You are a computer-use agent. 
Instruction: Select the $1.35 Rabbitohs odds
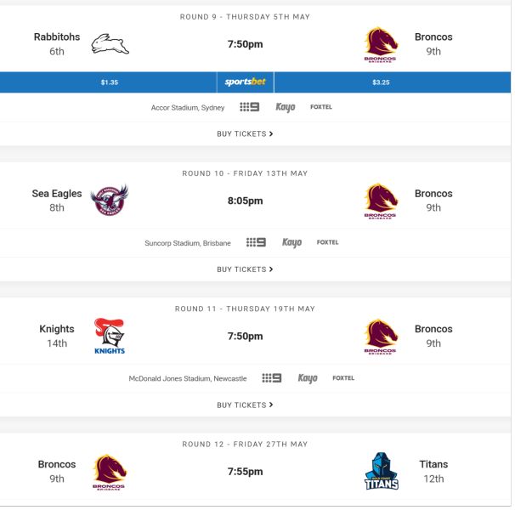[x=109, y=82]
